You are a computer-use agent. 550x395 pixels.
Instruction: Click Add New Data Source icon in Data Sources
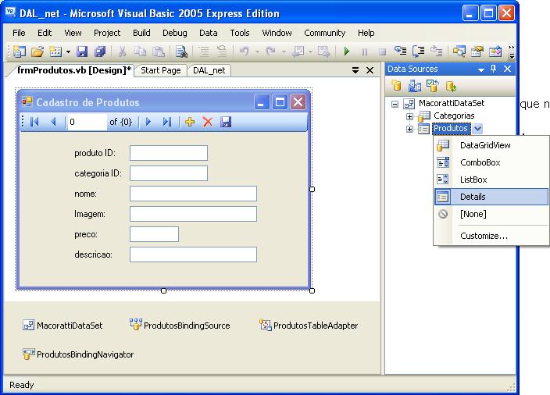(x=396, y=86)
